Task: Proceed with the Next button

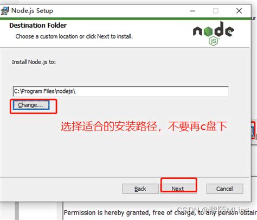Action: [178, 188]
